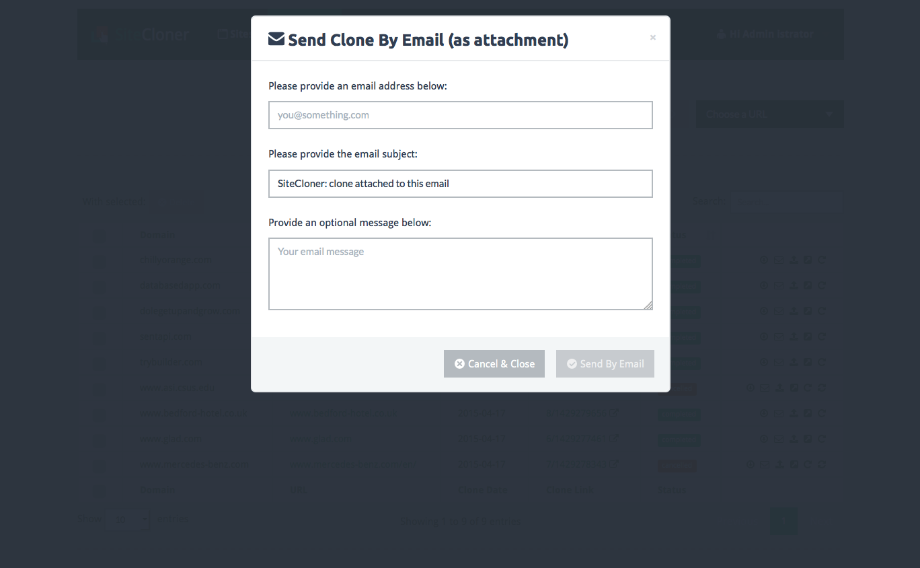Check the box next to sentapi.com
The image size is (920, 568).
pyautogui.click(x=99, y=337)
